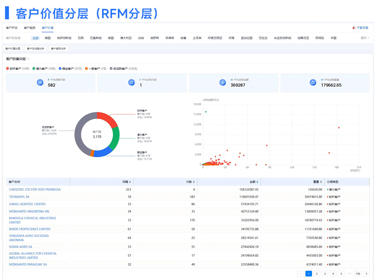
Task: Toggle 稳定客户 (479) legend checkbox
Action: 60,69
